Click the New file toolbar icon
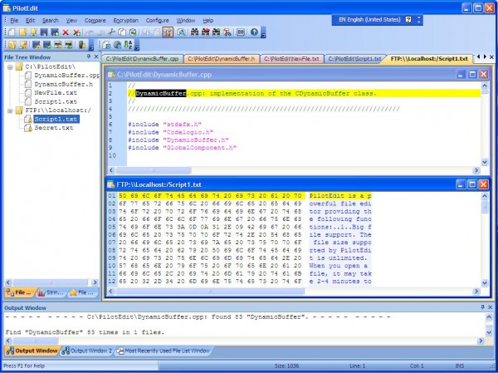Viewport: 498px width, 373px height. 11,32
